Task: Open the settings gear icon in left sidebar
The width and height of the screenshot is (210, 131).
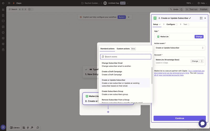Action: click(3, 44)
